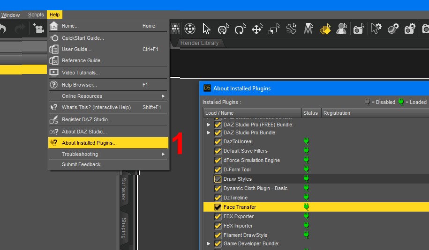
Task: Click the dotted grid icon in toolbar
Action: tap(175, 29)
